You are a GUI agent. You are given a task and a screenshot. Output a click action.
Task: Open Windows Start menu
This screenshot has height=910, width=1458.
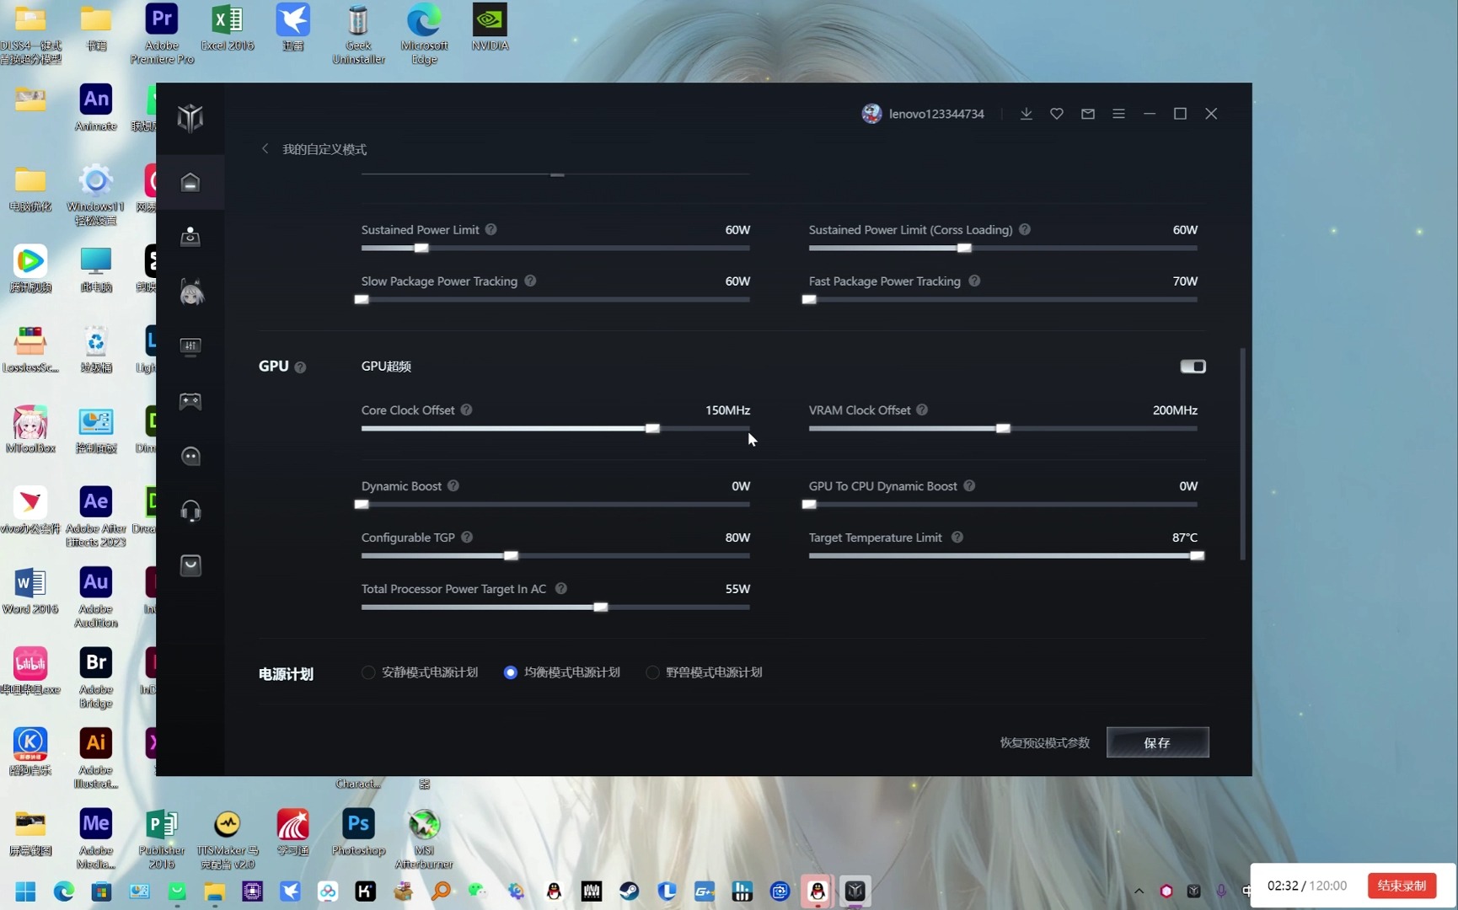coord(25,891)
